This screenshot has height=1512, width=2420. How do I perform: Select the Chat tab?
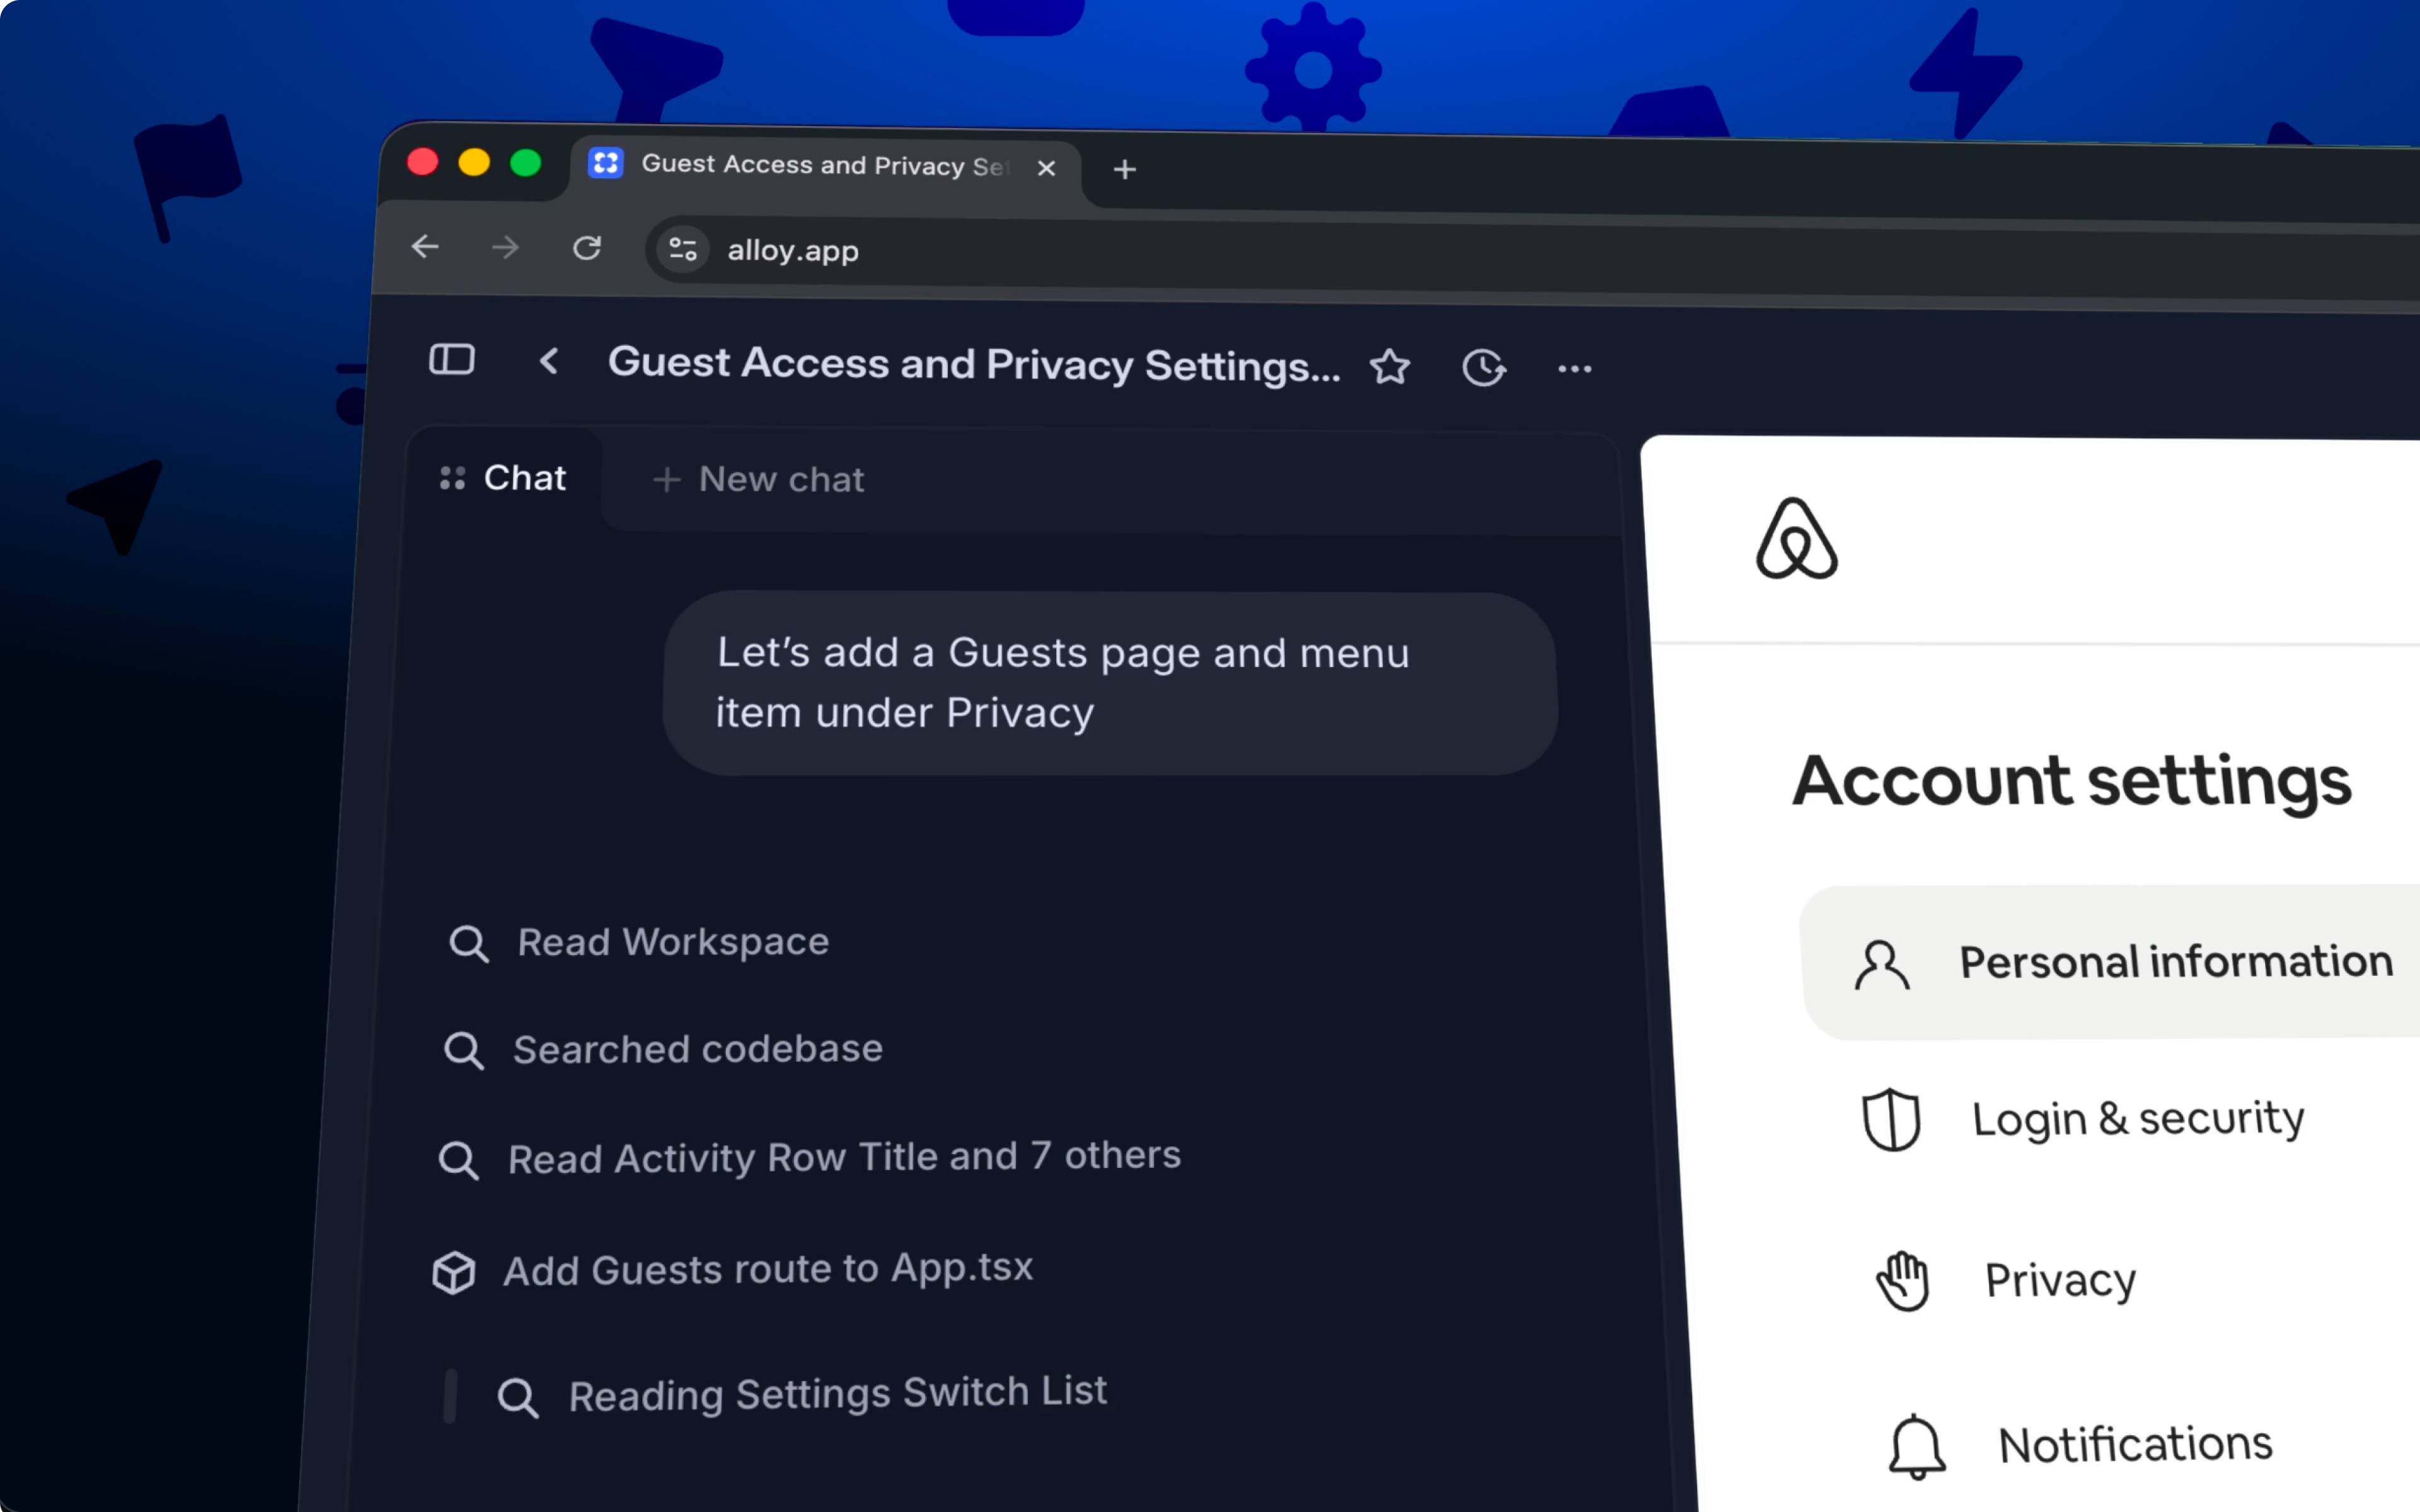coord(505,478)
